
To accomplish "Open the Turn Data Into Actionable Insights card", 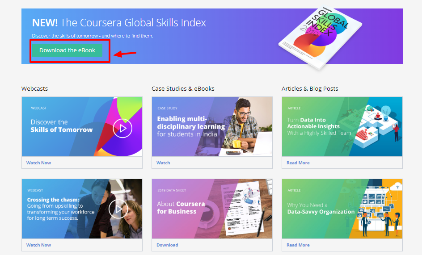I will [x=342, y=127].
